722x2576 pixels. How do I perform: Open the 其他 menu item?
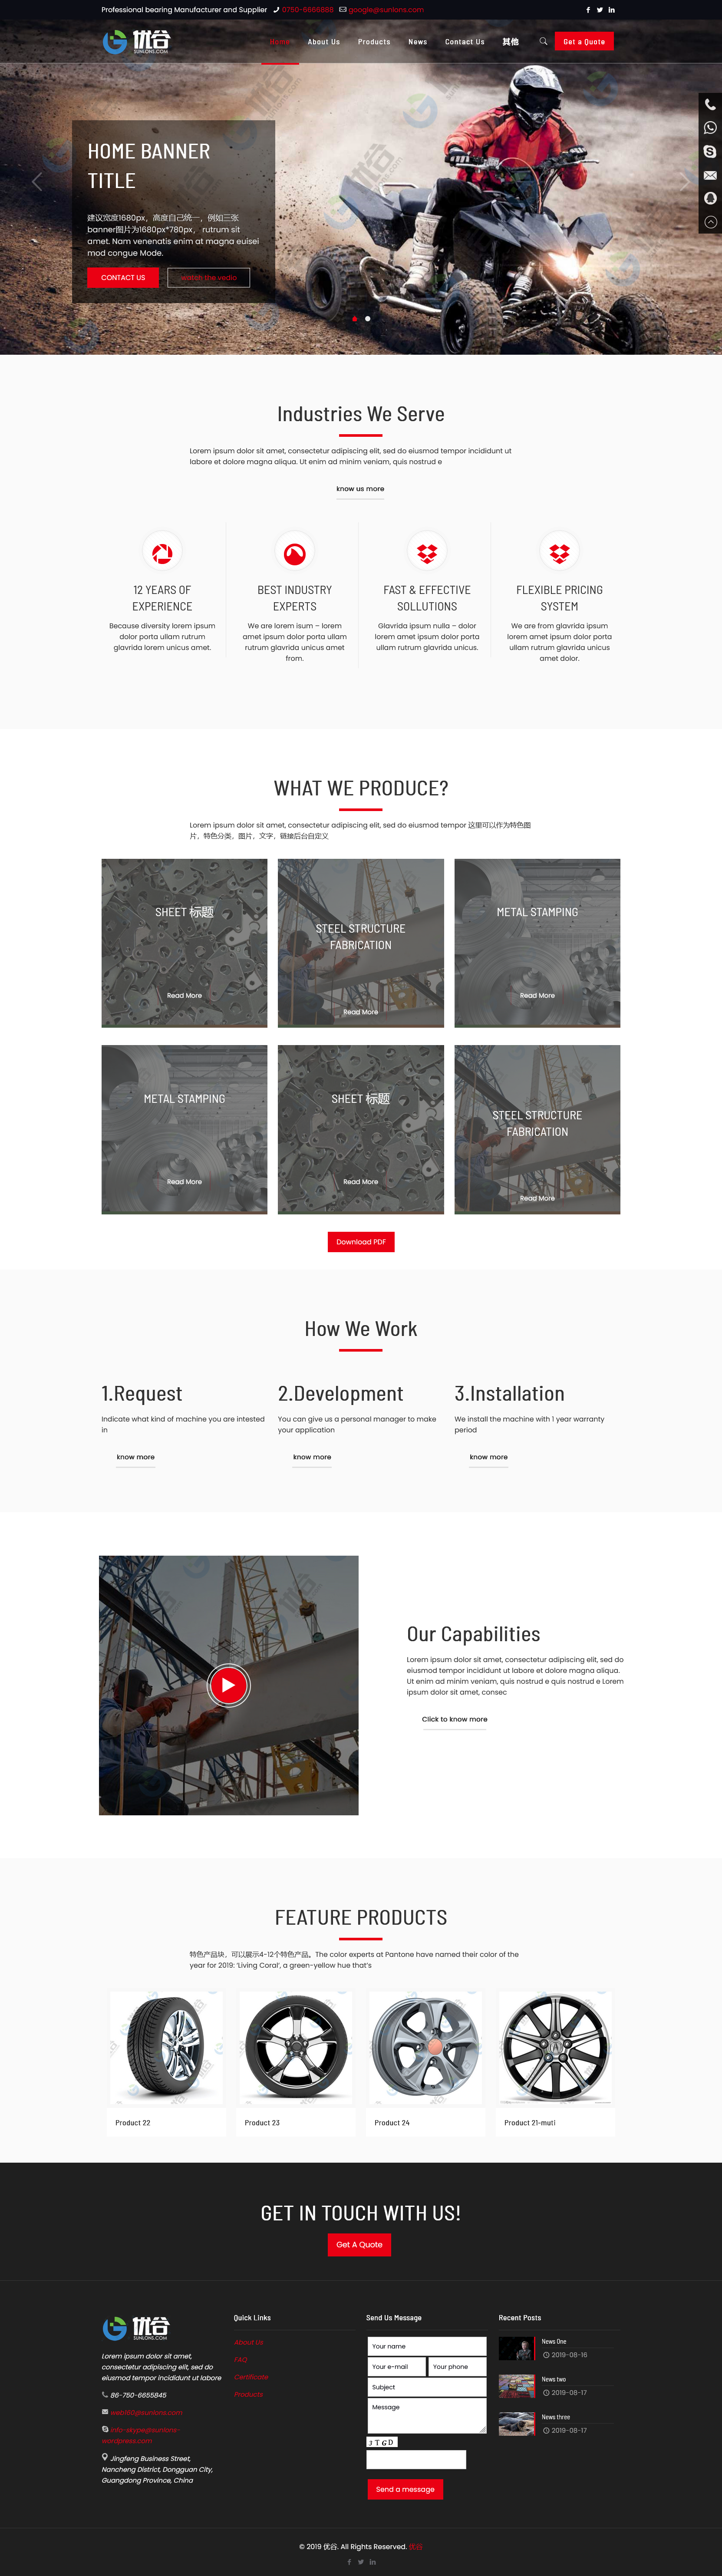point(511,42)
